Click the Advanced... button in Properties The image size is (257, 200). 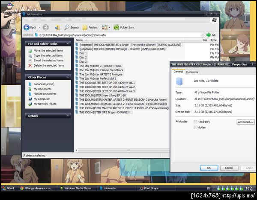[245, 122]
